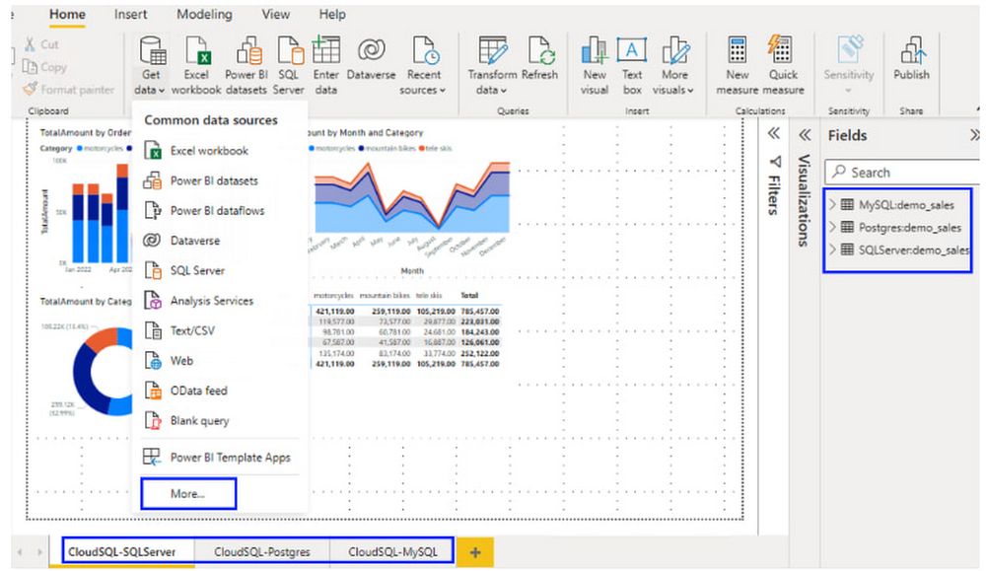Open the CloudSQL-Postgres page tab
986x571 pixels.
[x=262, y=552]
